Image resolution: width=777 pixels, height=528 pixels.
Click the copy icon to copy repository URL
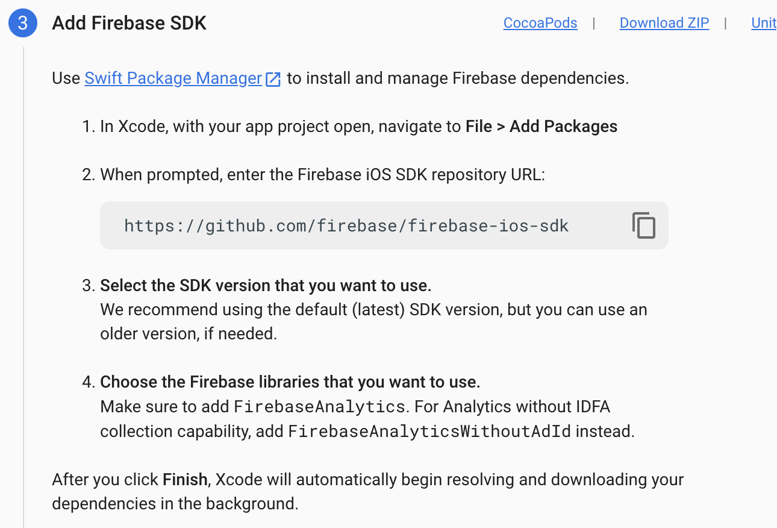coord(643,225)
